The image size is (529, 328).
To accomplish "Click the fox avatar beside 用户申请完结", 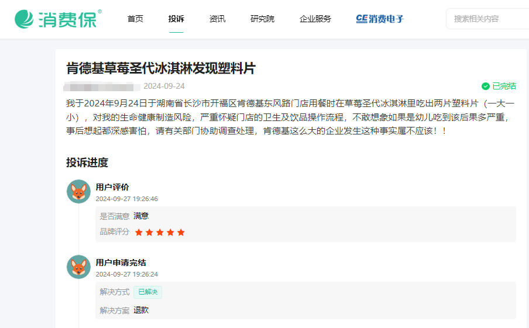I will tap(78, 267).
